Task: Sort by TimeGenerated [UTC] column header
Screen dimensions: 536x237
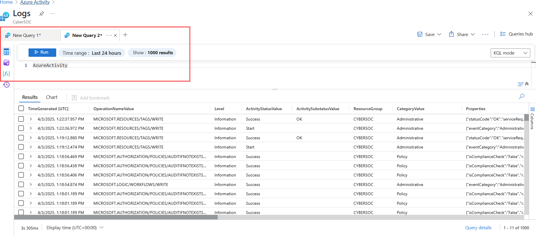Action: tap(48, 109)
